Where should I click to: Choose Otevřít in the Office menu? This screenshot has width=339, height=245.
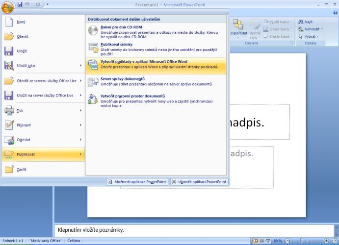(x=43, y=36)
